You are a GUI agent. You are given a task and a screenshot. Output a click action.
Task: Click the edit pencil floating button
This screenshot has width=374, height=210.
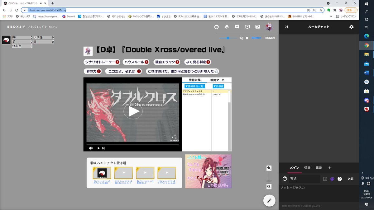[269, 201]
